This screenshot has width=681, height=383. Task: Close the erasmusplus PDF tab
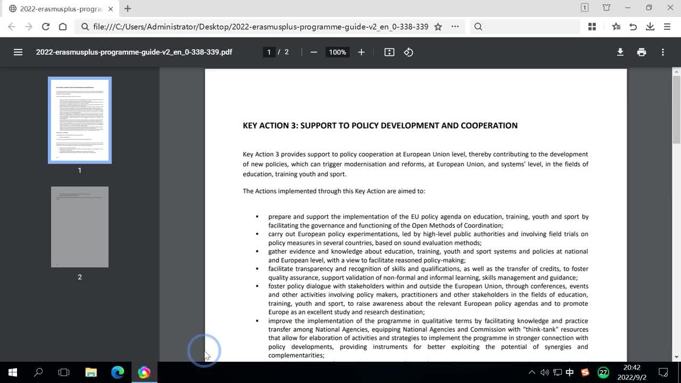click(x=110, y=9)
